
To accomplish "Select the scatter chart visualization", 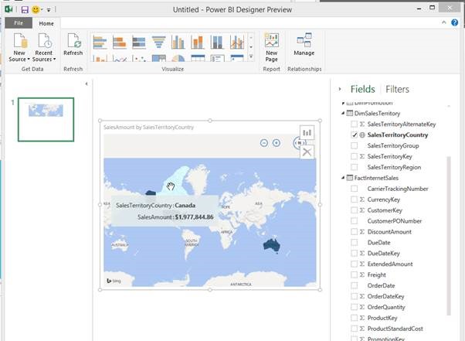I will 139,58.
